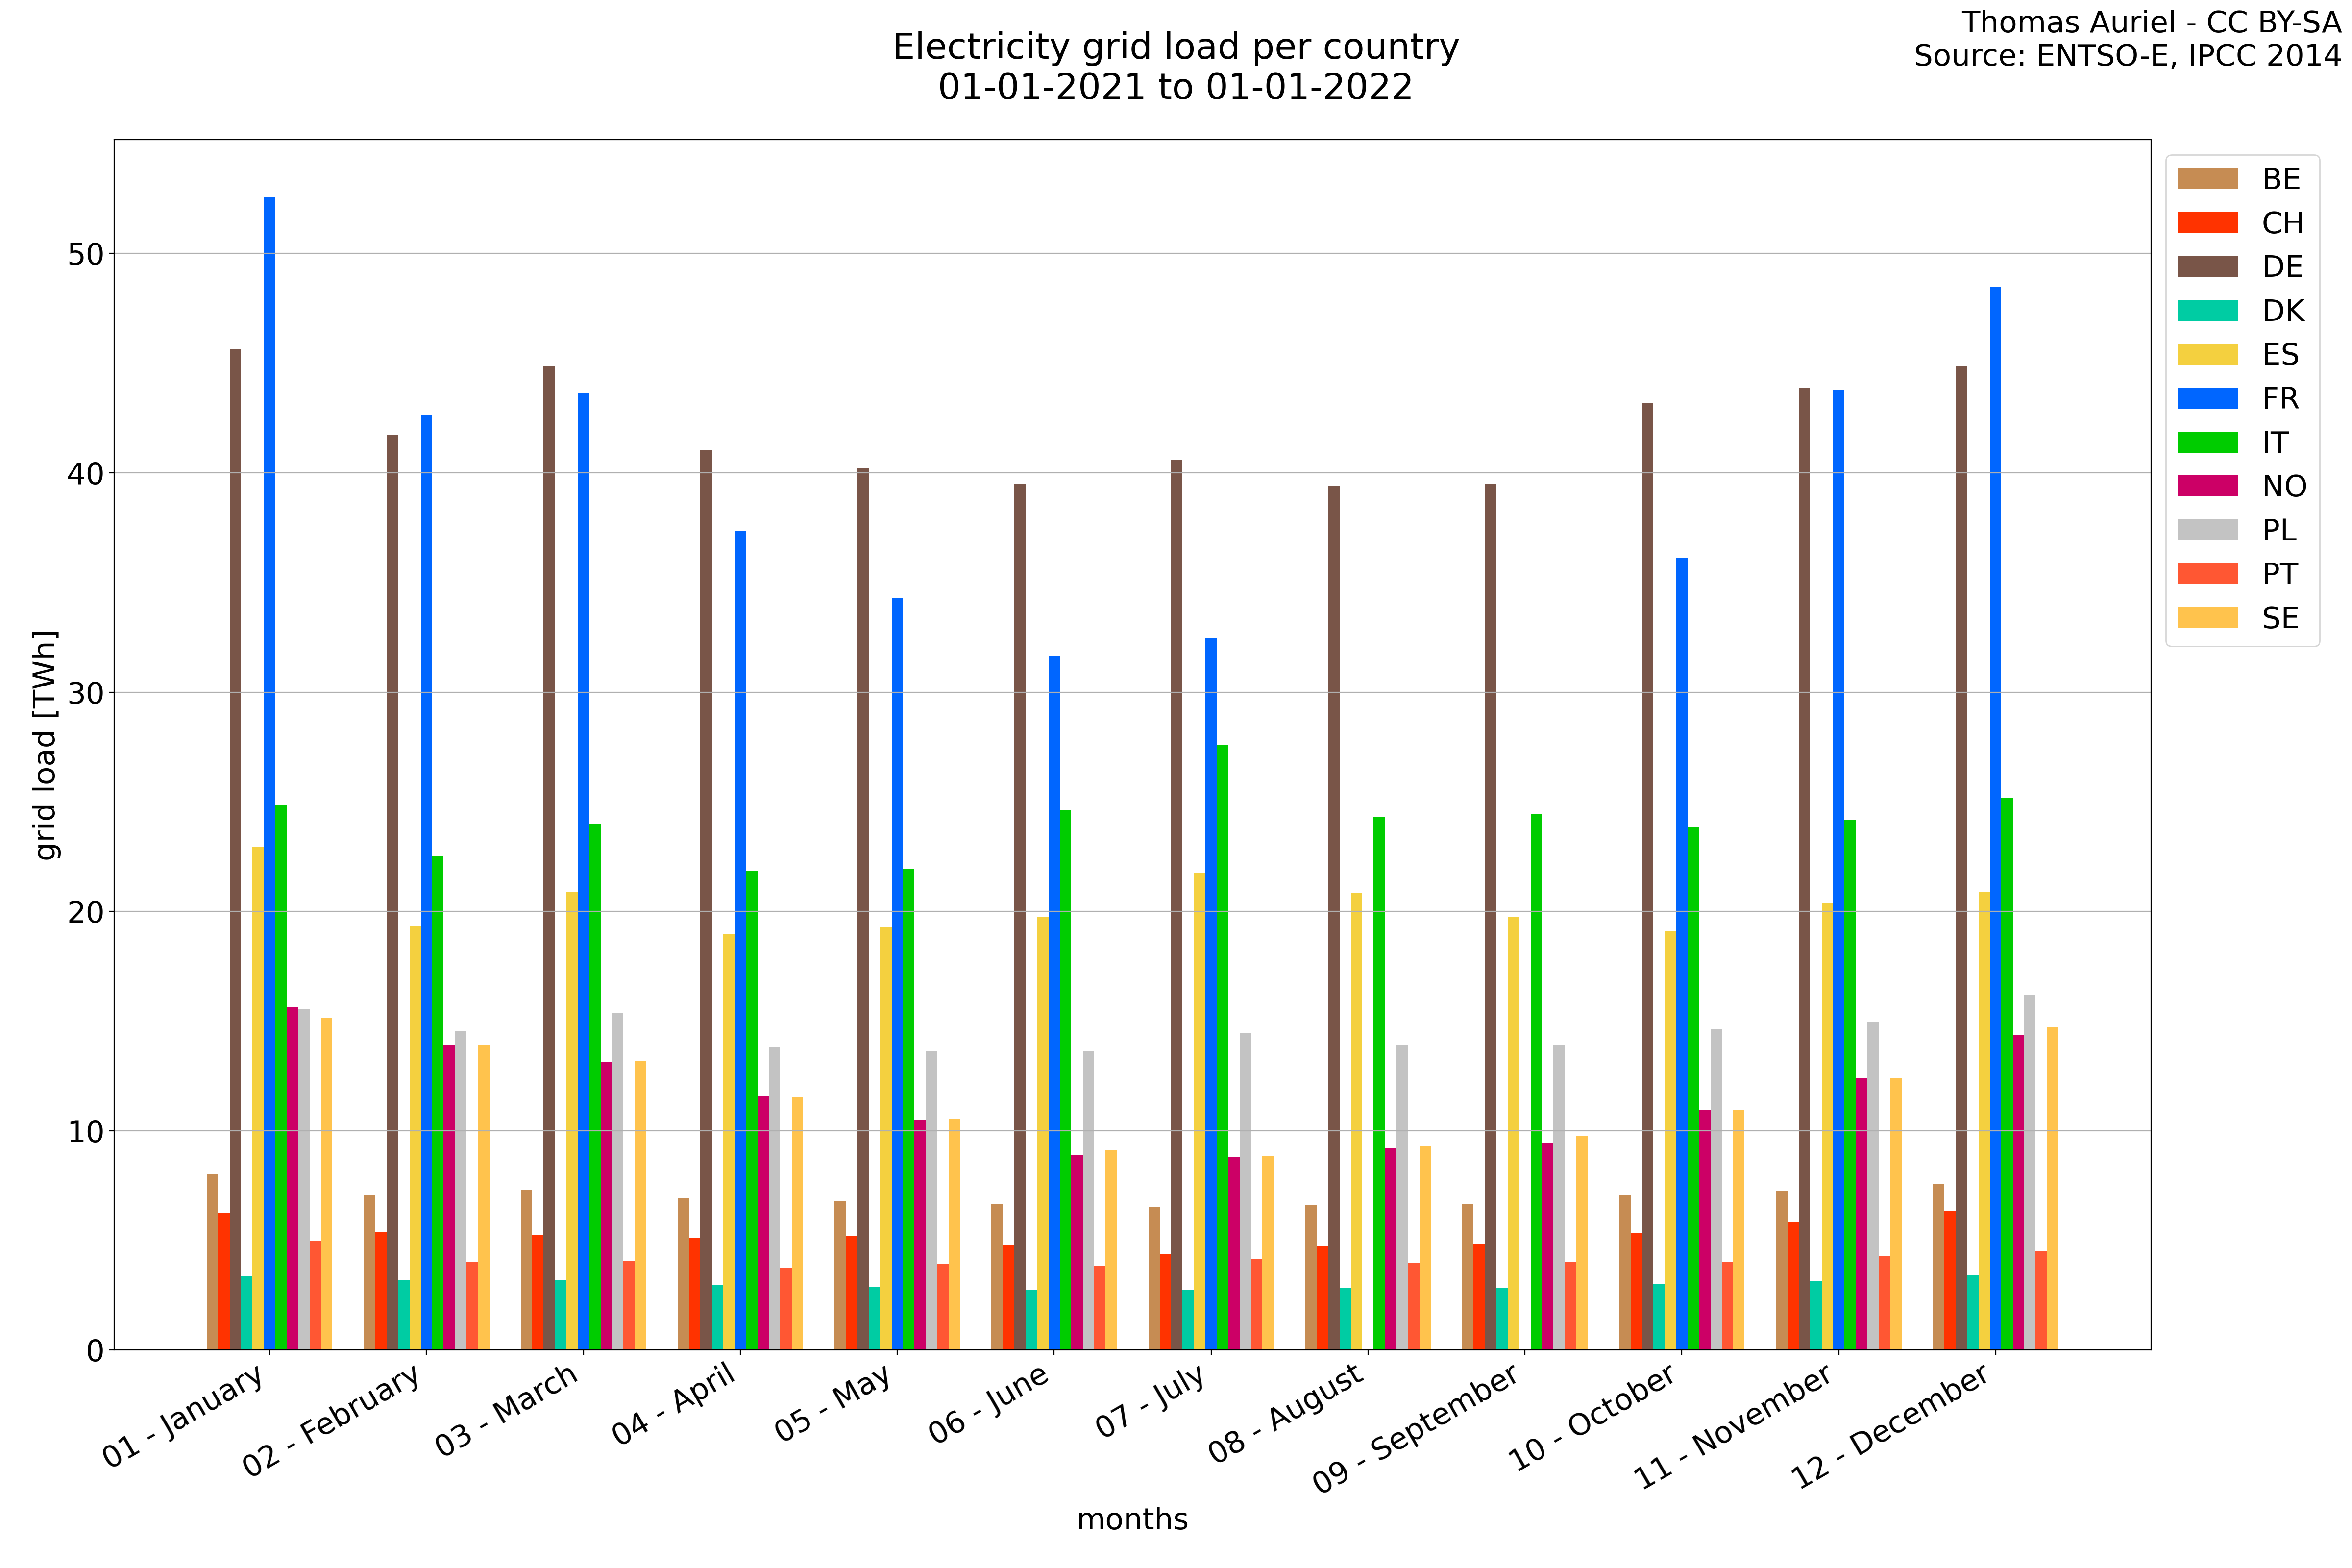2352x1568 pixels.
Task: Click the IT legend color swatch
Action: [2207, 442]
